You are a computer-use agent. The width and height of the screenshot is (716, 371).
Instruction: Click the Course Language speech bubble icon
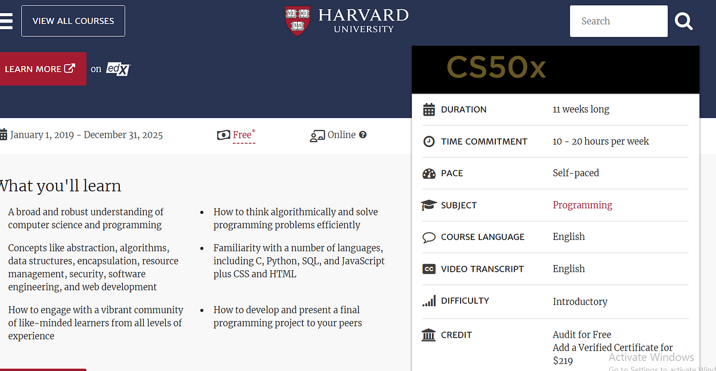[x=428, y=236]
